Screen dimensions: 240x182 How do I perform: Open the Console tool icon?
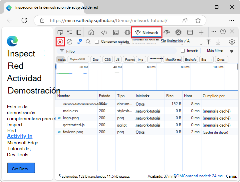116,32
